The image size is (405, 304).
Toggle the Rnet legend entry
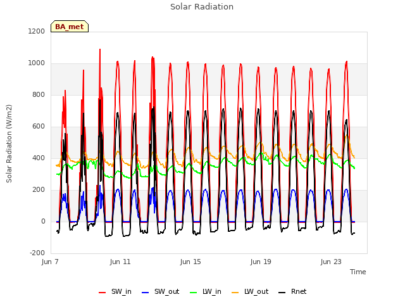[292, 291]
